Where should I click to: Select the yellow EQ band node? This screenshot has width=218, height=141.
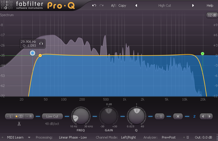tap(40, 55)
